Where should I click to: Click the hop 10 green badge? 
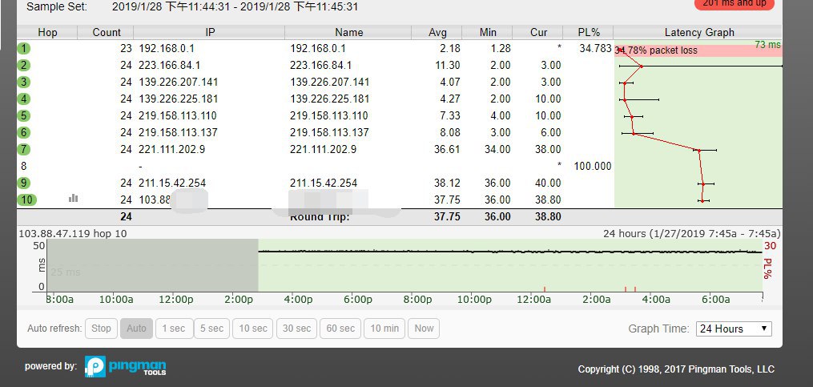point(26,200)
